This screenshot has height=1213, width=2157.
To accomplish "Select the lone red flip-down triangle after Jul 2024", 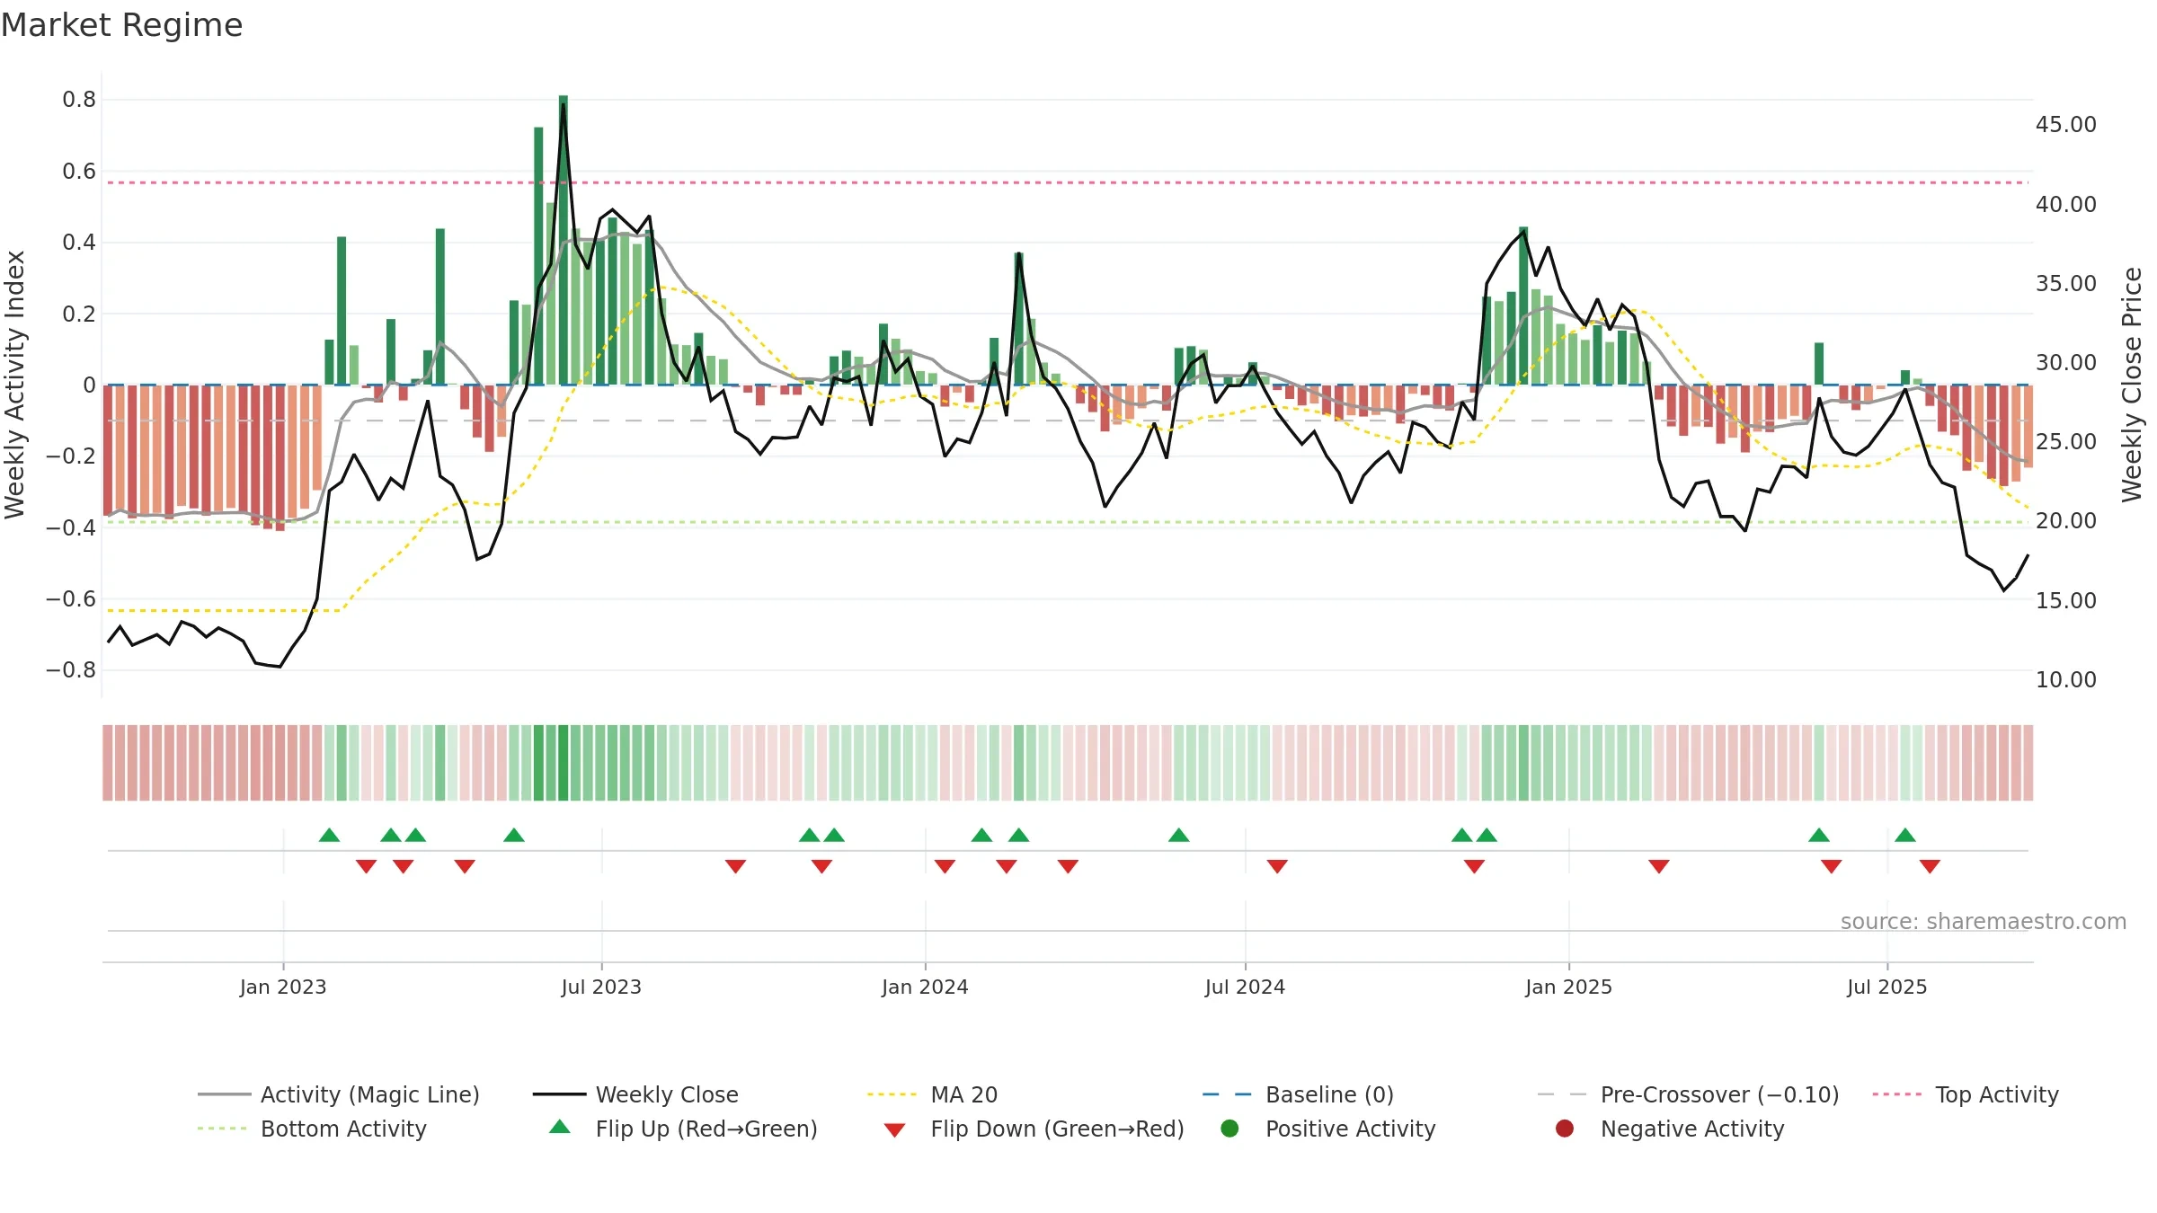I will coord(1277,866).
